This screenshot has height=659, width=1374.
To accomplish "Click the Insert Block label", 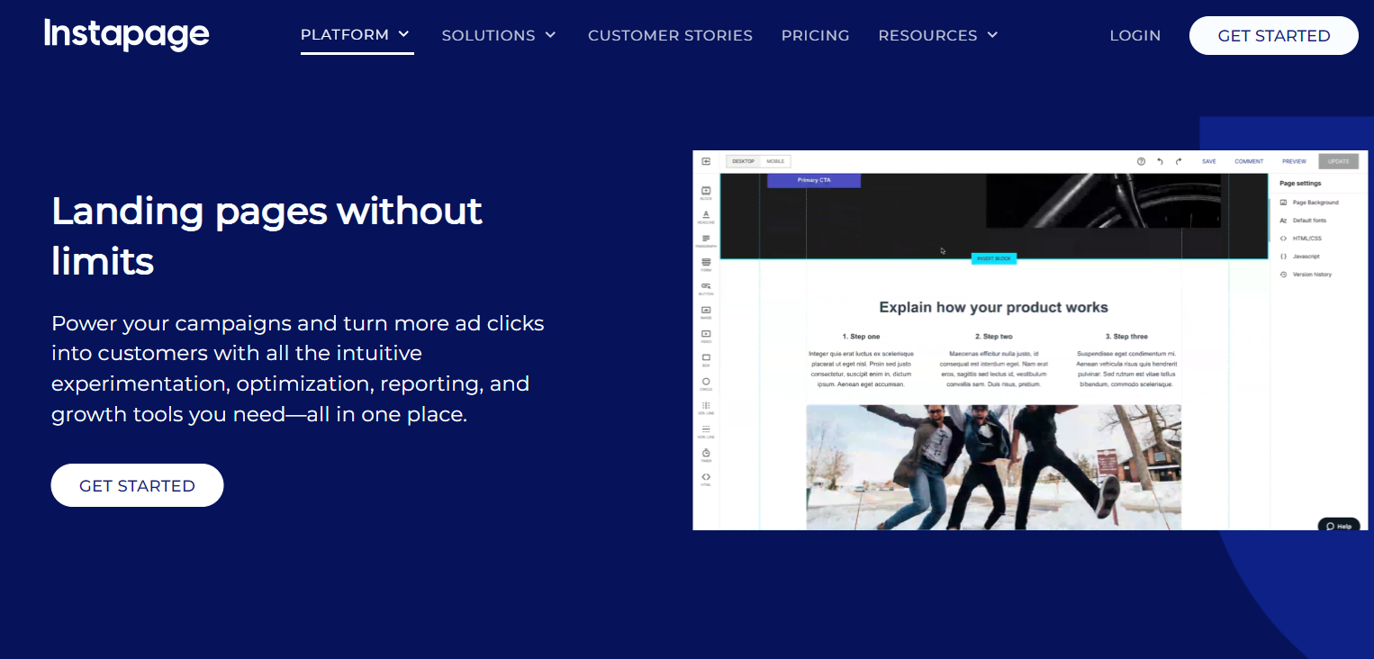I will coord(994,258).
